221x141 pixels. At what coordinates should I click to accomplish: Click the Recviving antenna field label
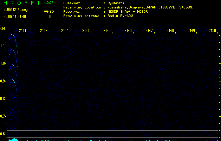(81, 16)
